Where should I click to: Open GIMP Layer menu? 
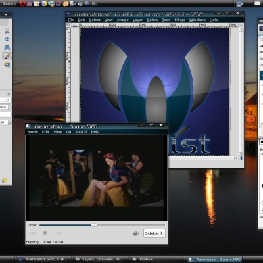[137, 20]
